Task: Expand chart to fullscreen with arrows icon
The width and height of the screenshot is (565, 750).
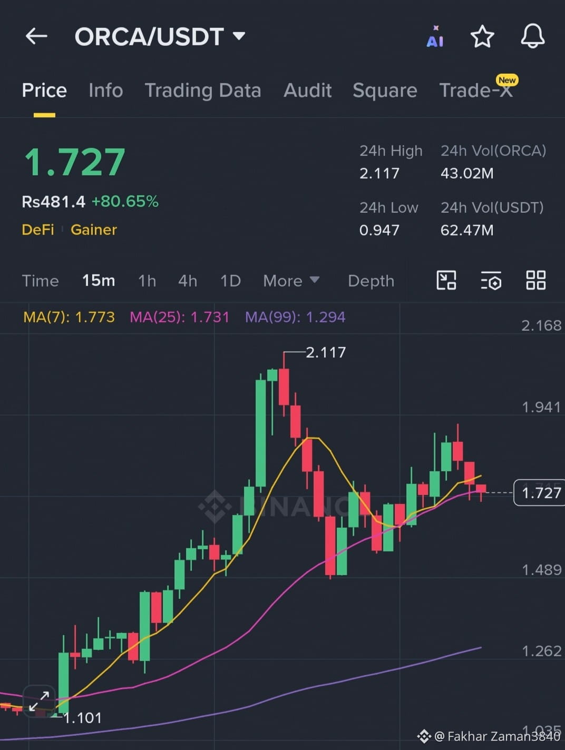Action: click(39, 702)
